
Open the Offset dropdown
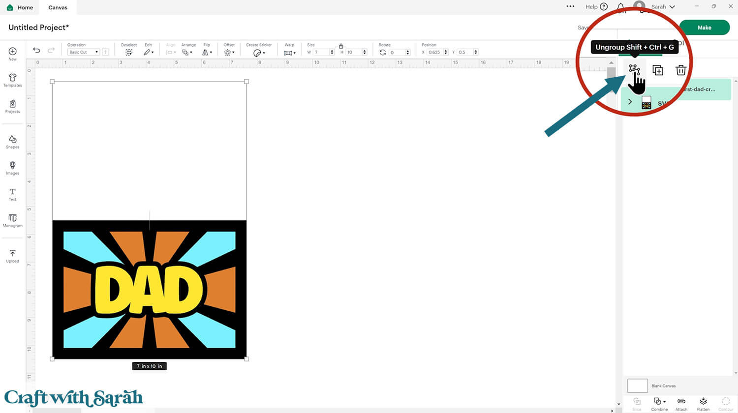pos(229,52)
